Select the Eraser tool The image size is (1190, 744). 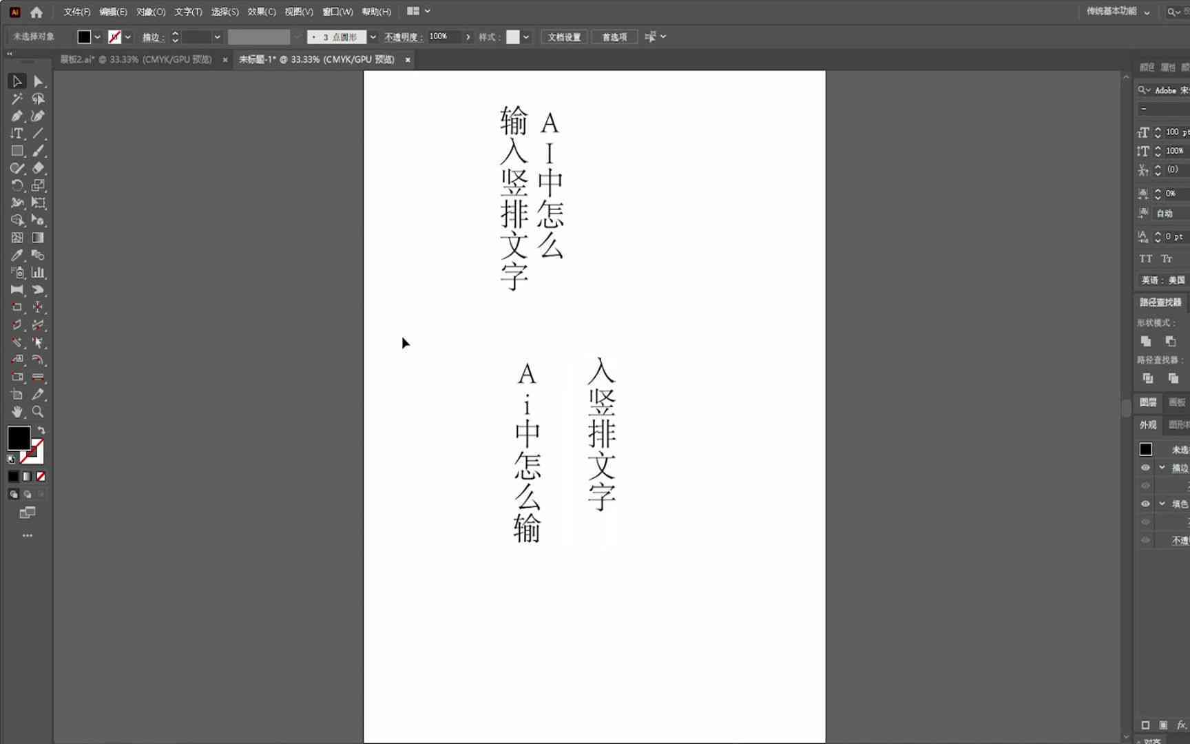tap(39, 168)
